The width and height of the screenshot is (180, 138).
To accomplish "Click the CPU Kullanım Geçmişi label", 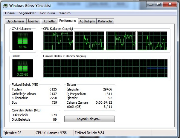I will (58, 29).
